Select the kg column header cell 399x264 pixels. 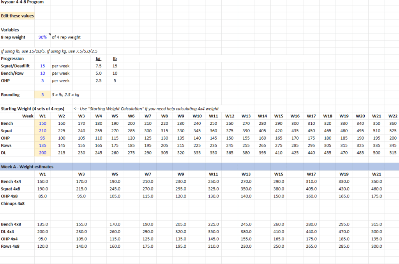(98, 58)
